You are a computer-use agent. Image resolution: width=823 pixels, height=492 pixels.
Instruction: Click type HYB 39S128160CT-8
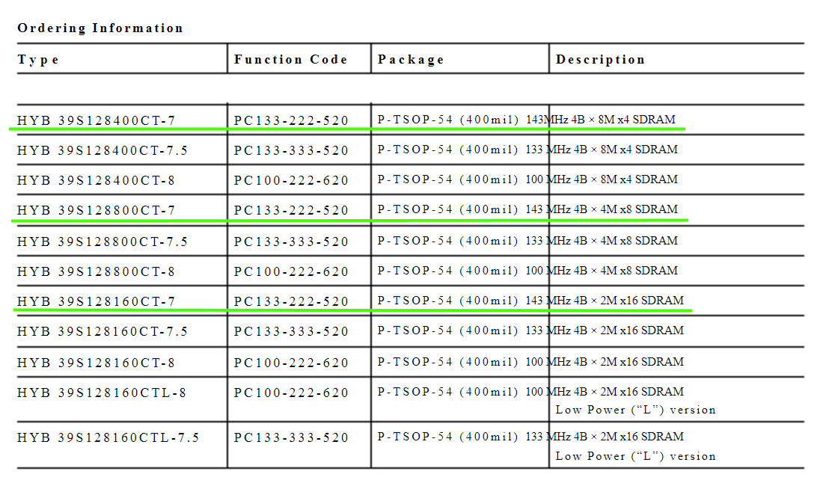tap(97, 363)
